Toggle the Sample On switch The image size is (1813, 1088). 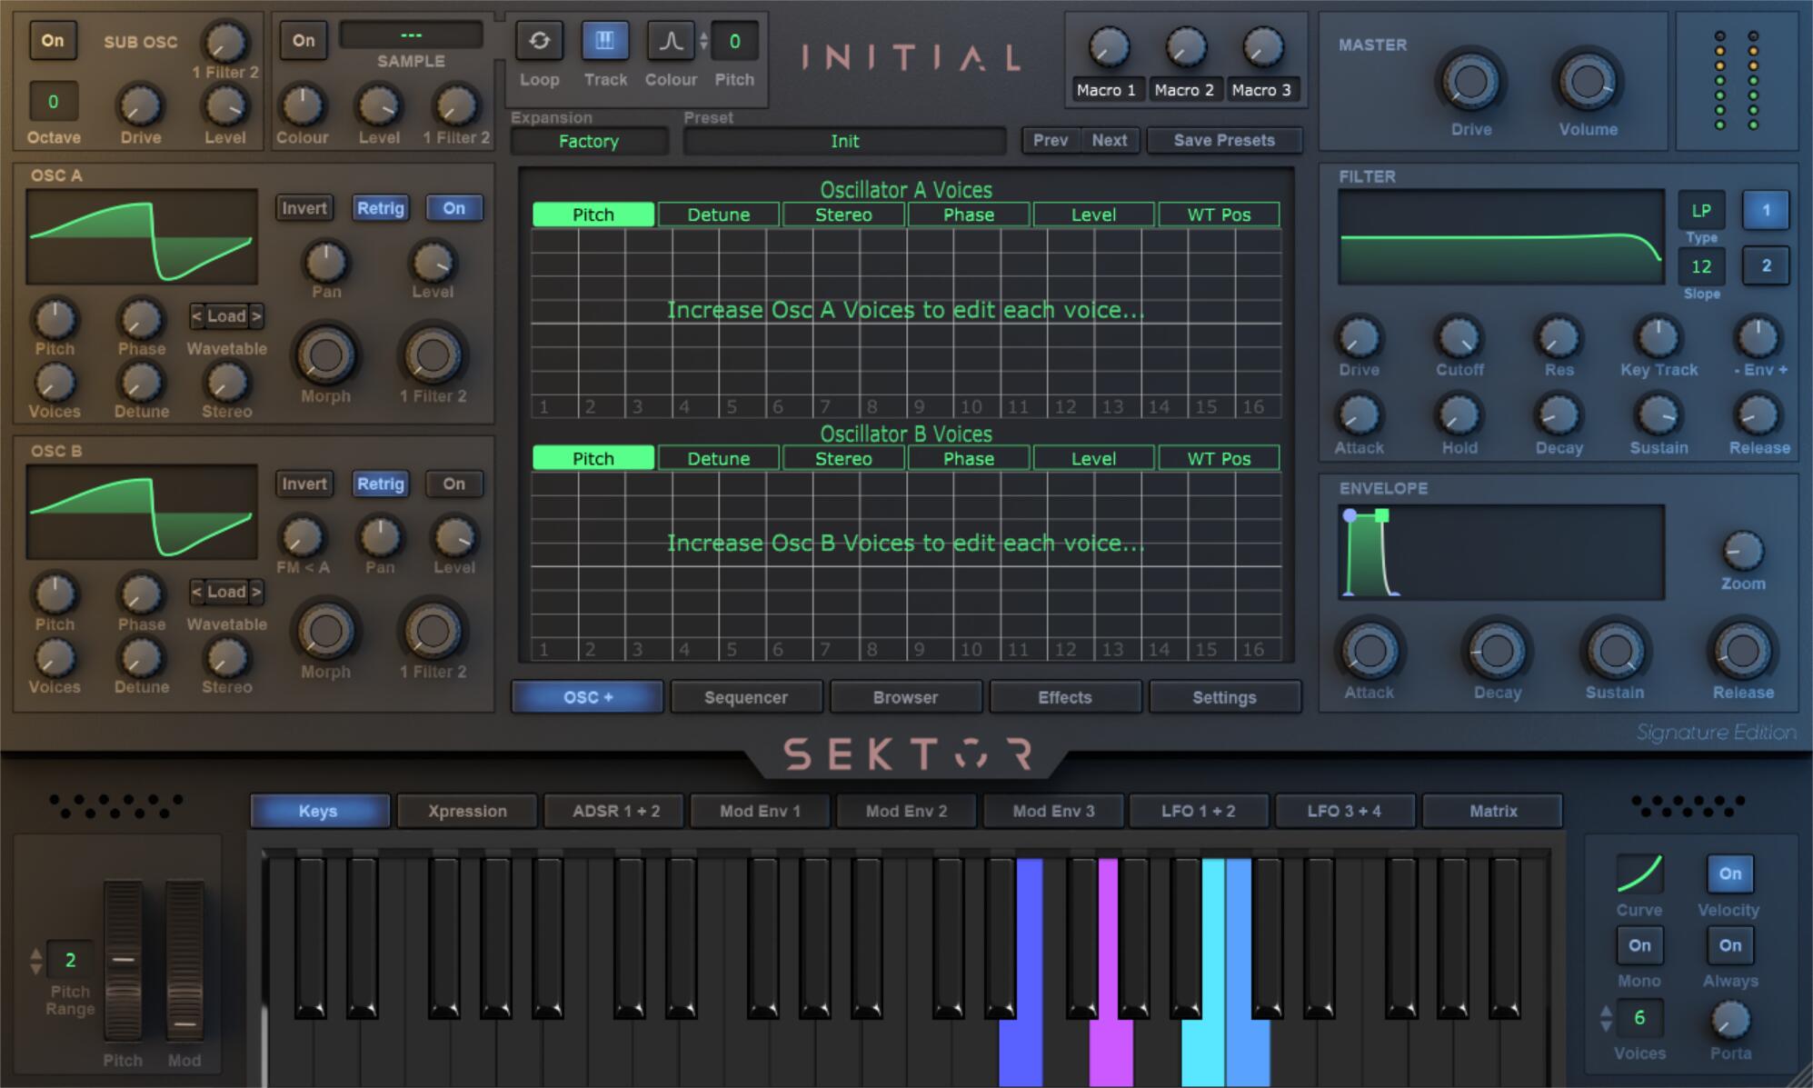pyautogui.click(x=304, y=41)
